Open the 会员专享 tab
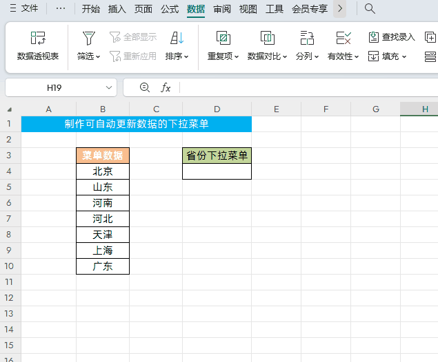Viewport: 438px width, 362px height. (310, 9)
